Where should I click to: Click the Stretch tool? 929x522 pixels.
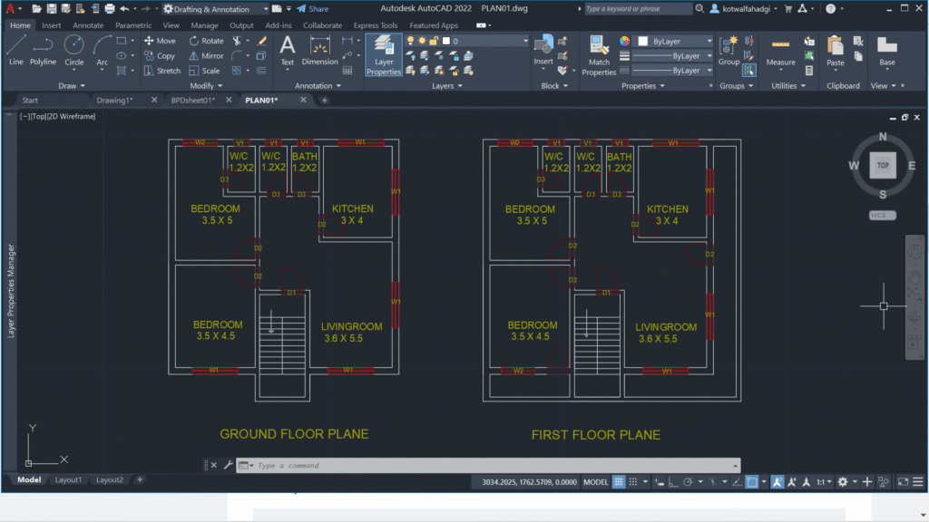[162, 71]
